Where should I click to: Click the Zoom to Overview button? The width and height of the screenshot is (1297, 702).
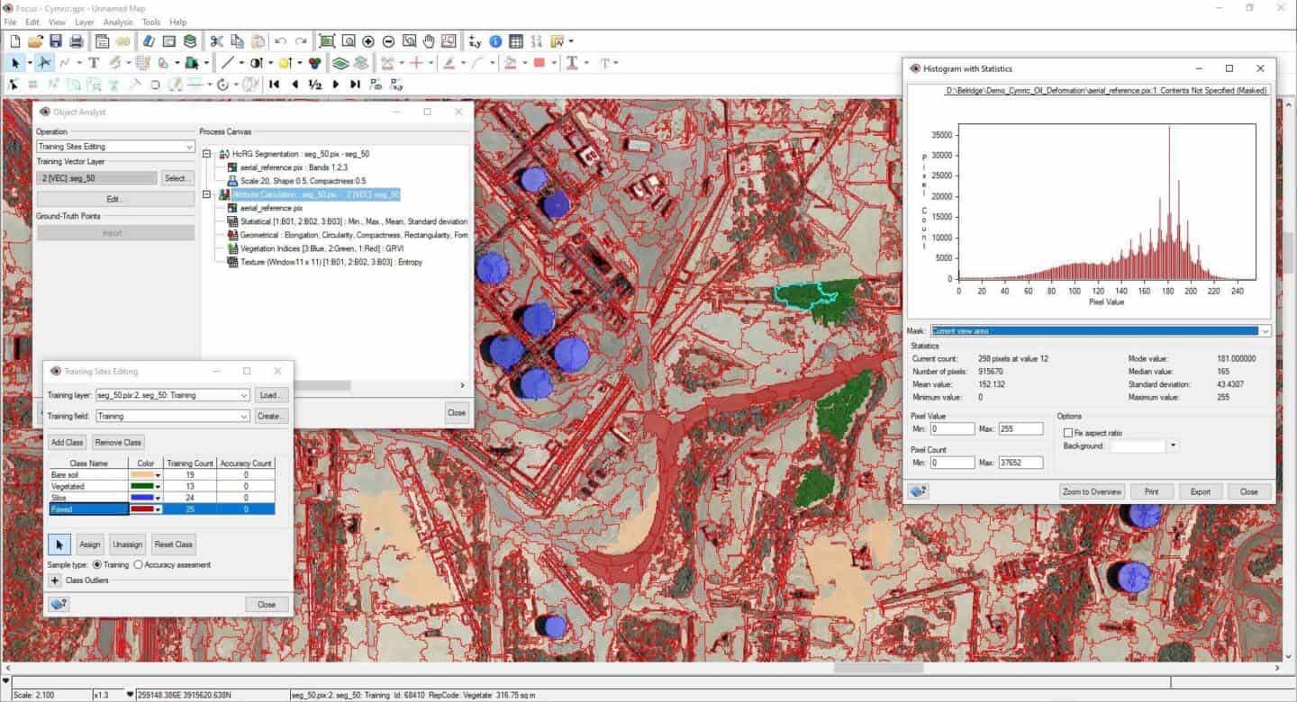[1092, 492]
